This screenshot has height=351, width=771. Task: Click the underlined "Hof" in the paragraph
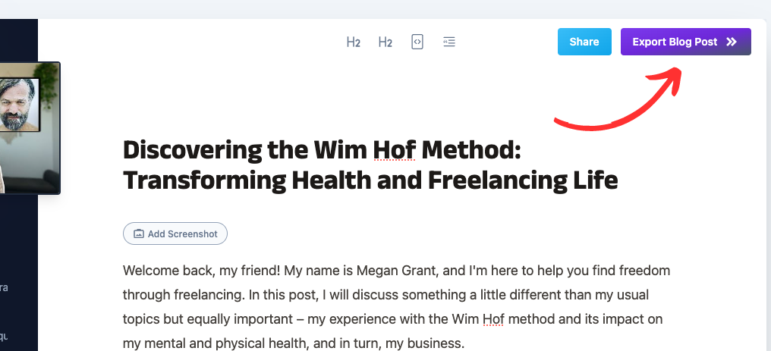pos(494,319)
